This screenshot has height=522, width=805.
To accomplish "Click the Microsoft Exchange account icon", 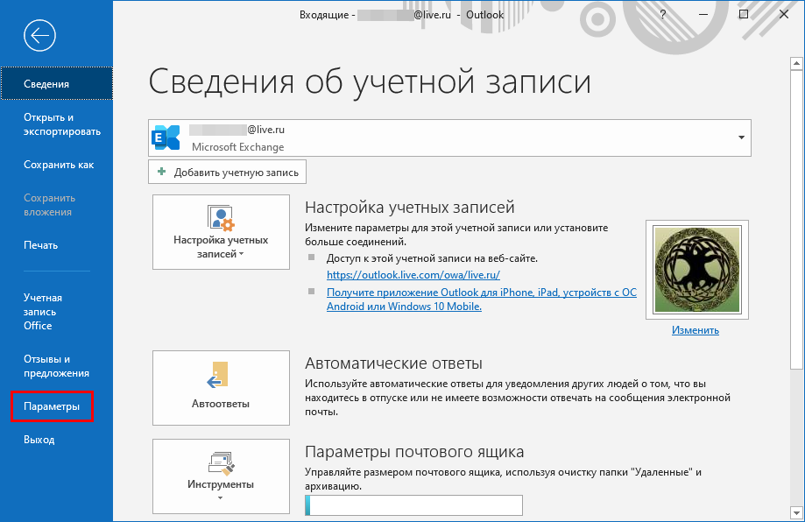I will 166,138.
